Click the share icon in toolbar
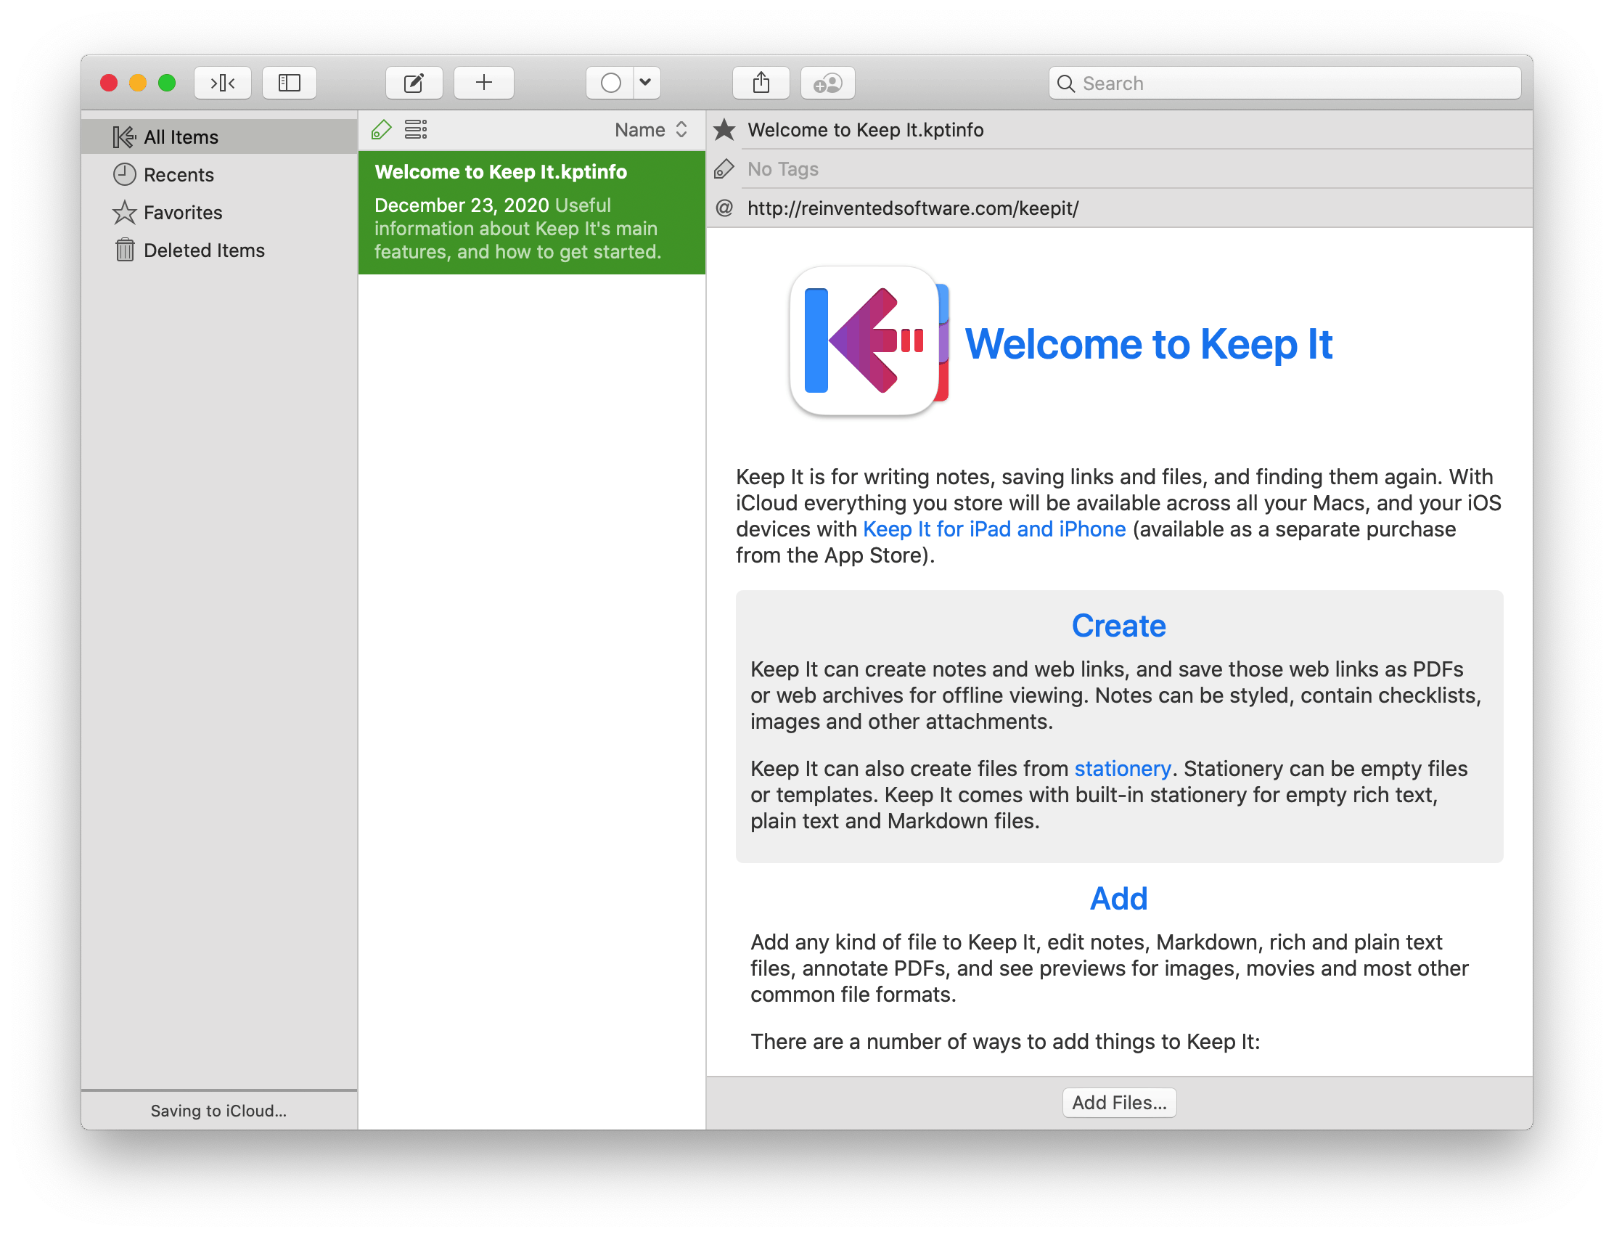The image size is (1614, 1237). coord(761,83)
